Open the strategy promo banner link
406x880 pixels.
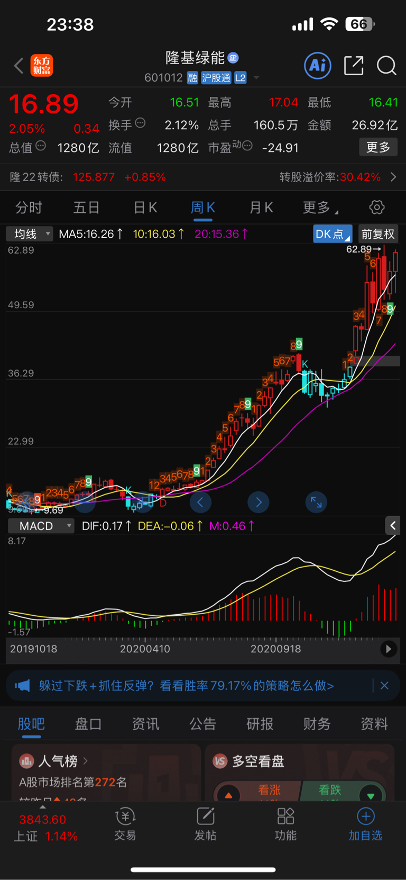point(186,686)
